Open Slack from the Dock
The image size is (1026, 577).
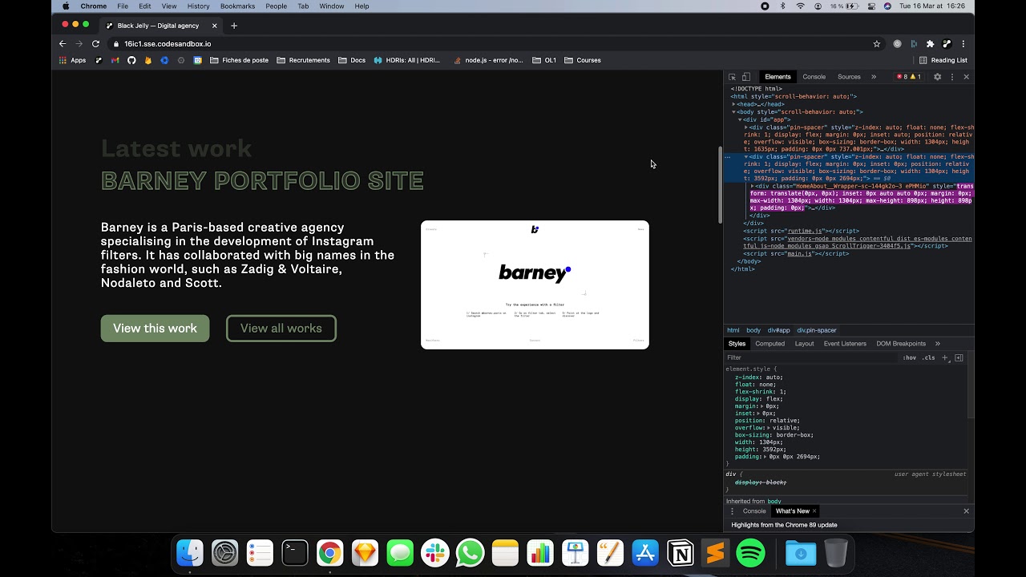pos(435,553)
